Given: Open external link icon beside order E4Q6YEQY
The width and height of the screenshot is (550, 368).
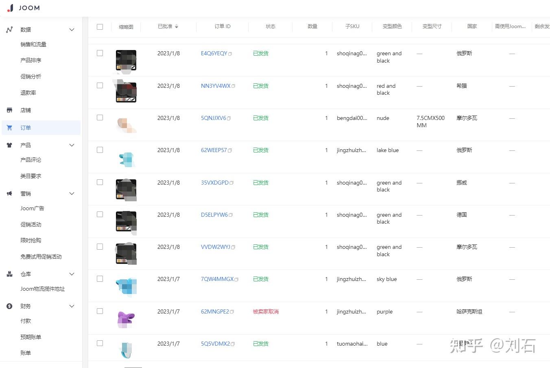Looking at the screenshot, I should [x=230, y=53].
